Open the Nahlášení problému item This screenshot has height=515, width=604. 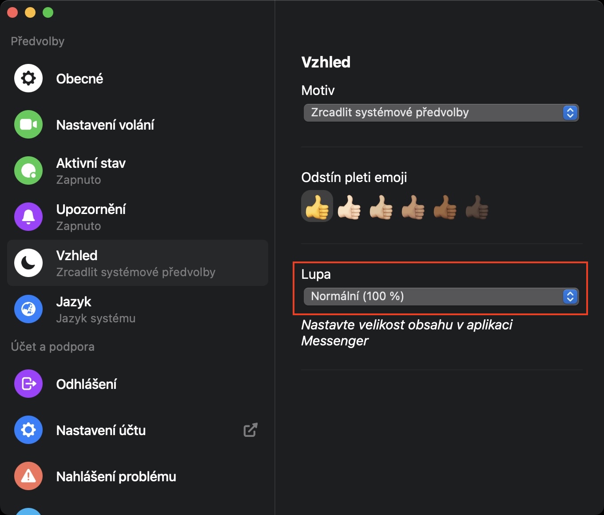116,477
